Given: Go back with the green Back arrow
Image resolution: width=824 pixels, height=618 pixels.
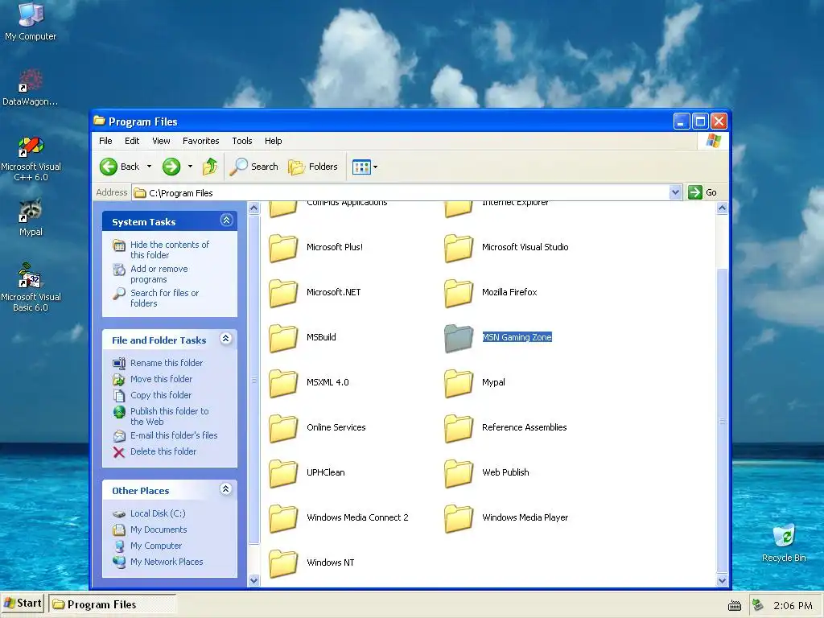Looking at the screenshot, I should [119, 167].
